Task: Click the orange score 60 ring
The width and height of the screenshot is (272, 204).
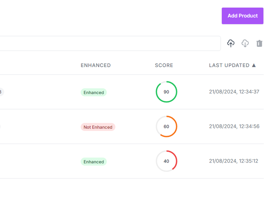Action: click(166, 126)
